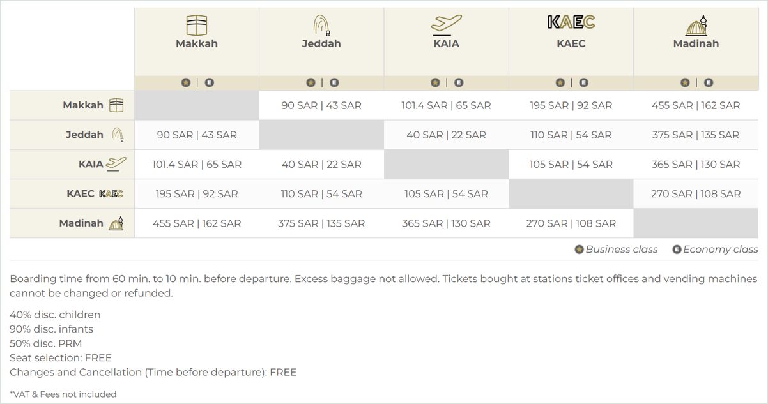This screenshot has width=768, height=404.
Task: Click economy class E icon under Madinah column
Action: [x=708, y=82]
